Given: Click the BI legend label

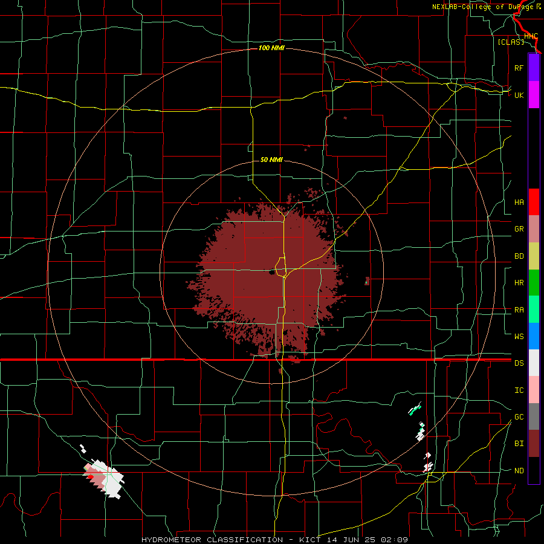Looking at the screenshot, I should [x=519, y=444].
